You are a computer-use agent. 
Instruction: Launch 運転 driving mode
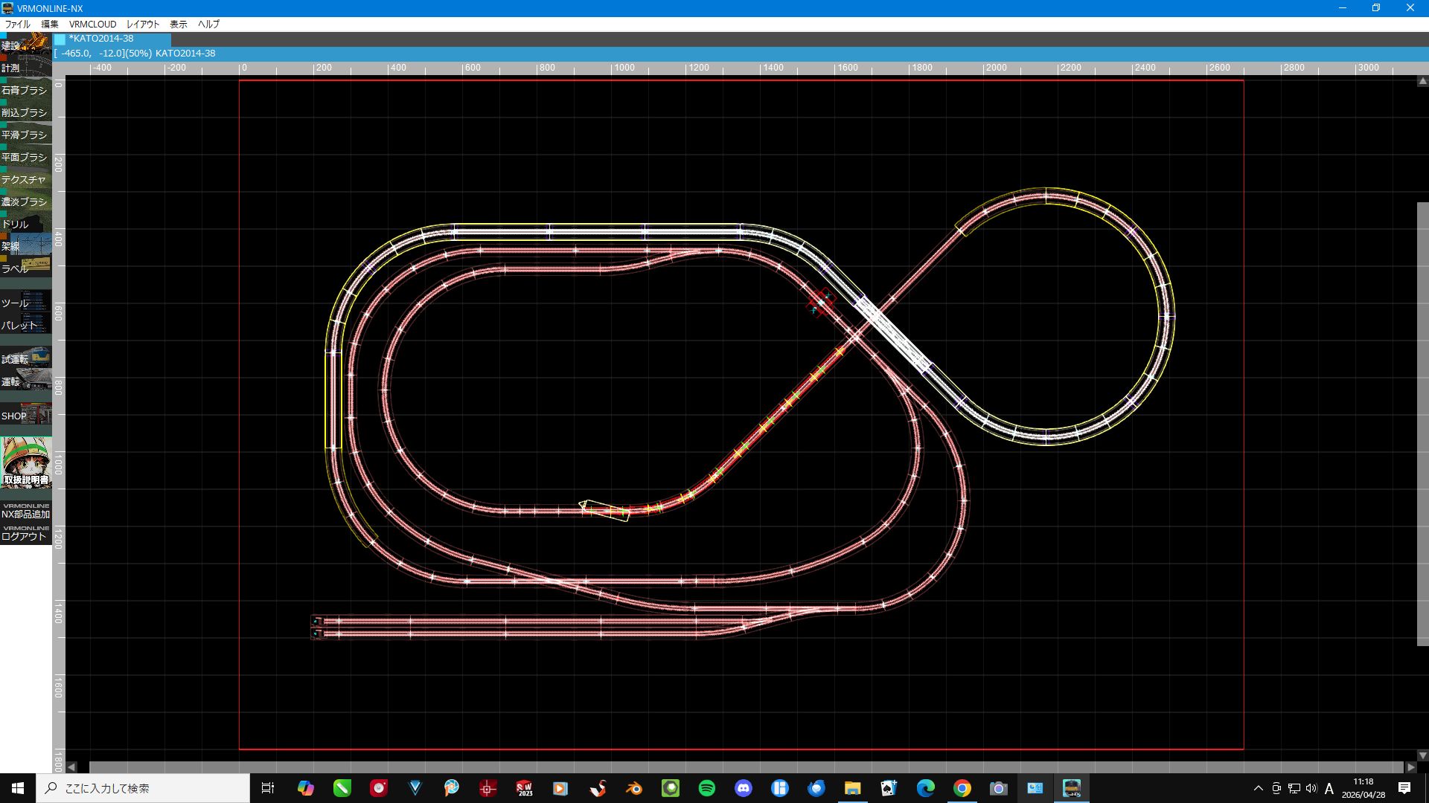[26, 380]
